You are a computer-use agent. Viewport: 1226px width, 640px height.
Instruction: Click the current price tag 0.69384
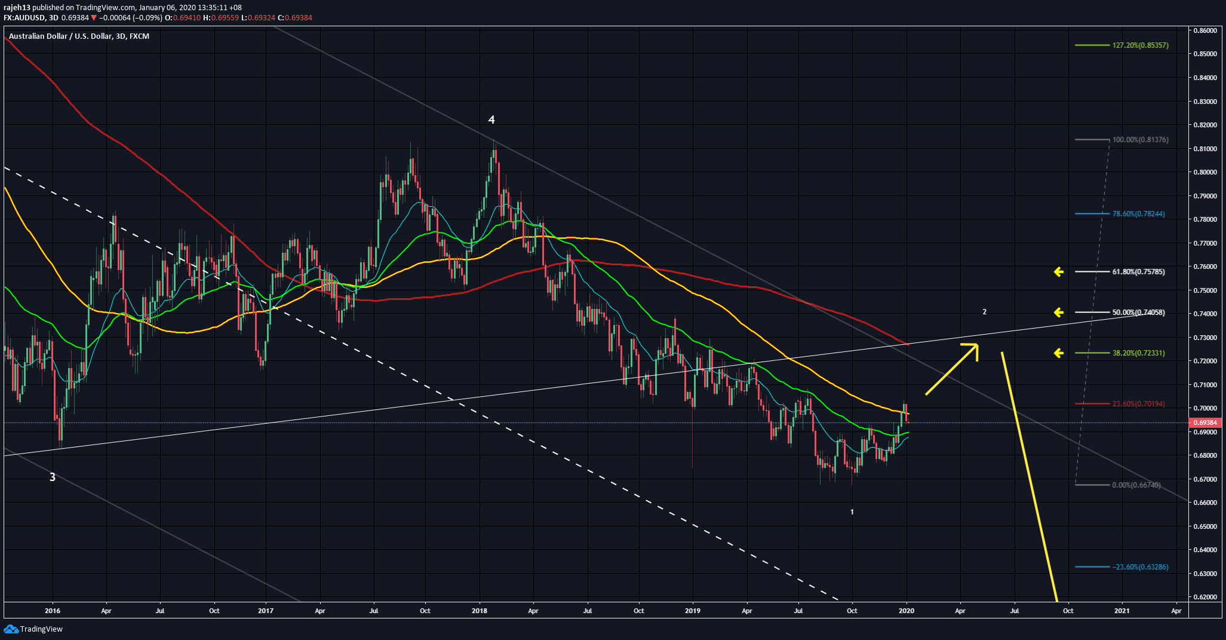pyautogui.click(x=1206, y=422)
